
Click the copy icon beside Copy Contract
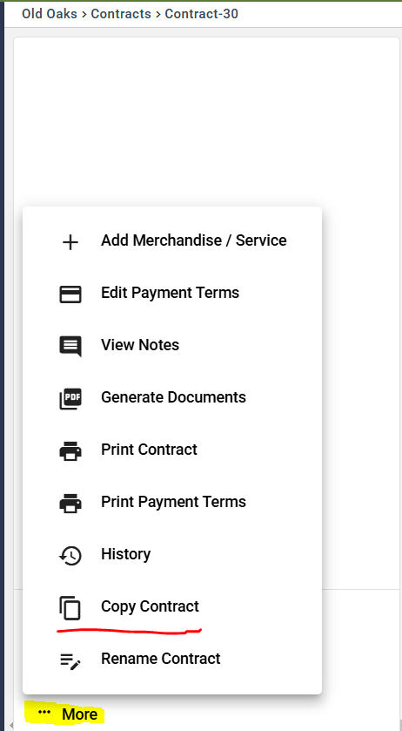(x=70, y=608)
